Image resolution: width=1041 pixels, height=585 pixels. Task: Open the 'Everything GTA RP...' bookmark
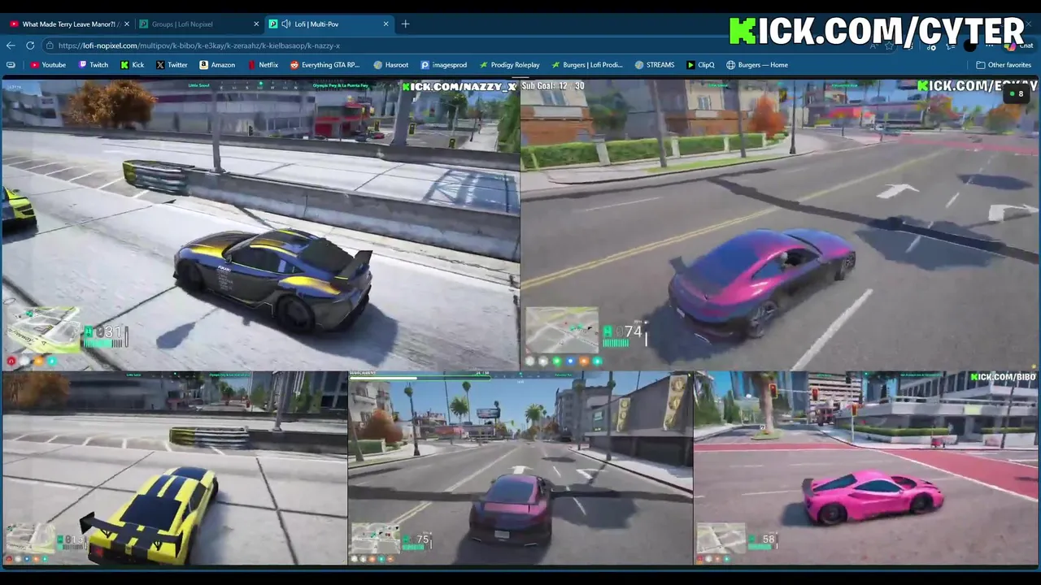tap(324, 65)
